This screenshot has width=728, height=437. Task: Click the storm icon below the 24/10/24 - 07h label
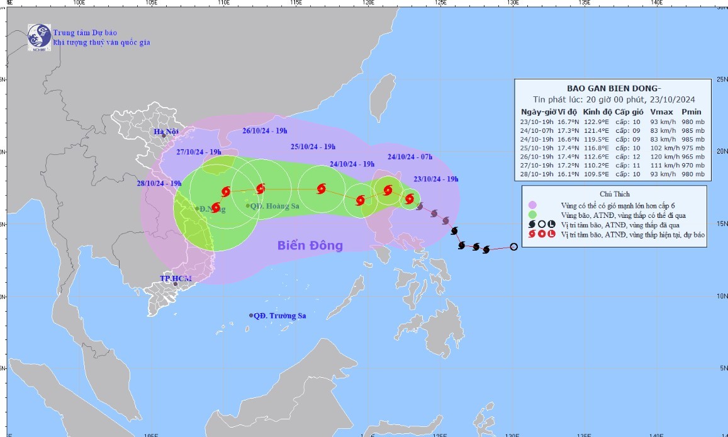388,190
